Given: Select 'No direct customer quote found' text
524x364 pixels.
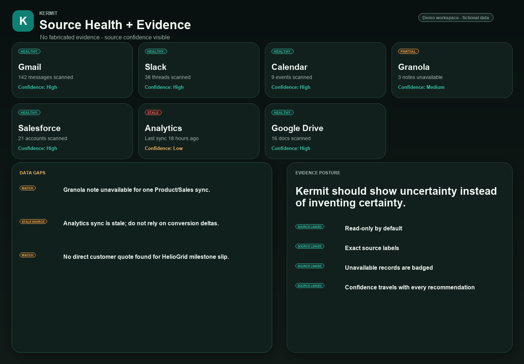Looking at the screenshot, I should coord(146,257).
